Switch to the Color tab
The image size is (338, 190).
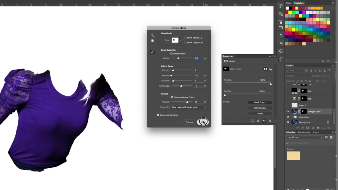click(x=289, y=3)
